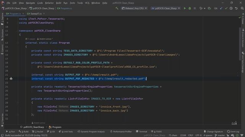Click the Rider logo icon in title bar
Viewport: 245px width, 137px height.
point(3,3)
